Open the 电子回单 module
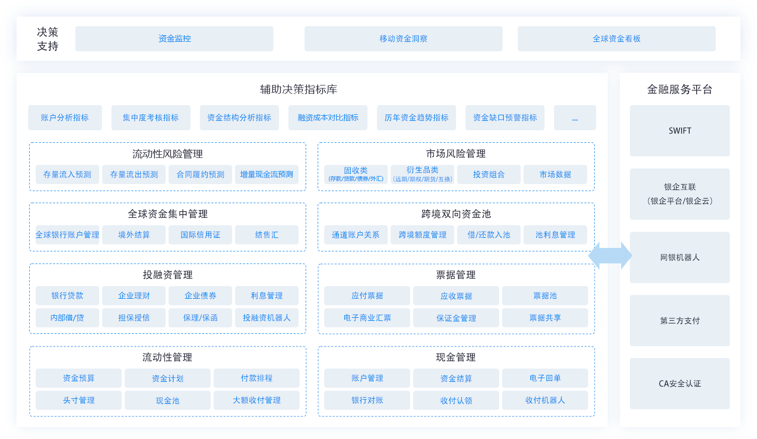Viewport: 757px width, 439px height. 545,378
